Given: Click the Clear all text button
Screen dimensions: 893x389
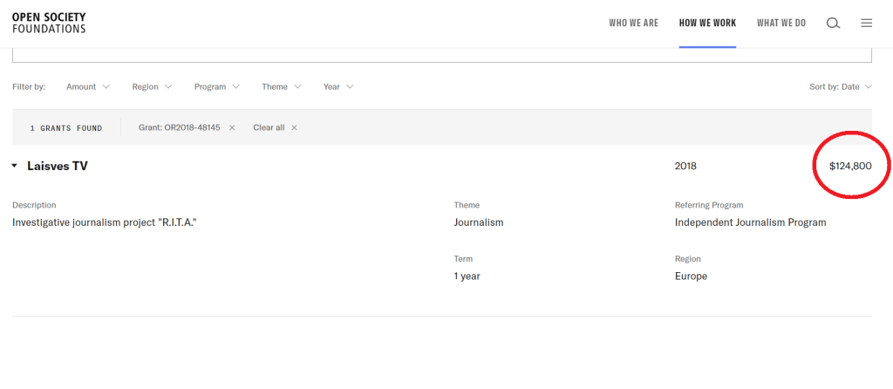Looking at the screenshot, I should (x=269, y=127).
